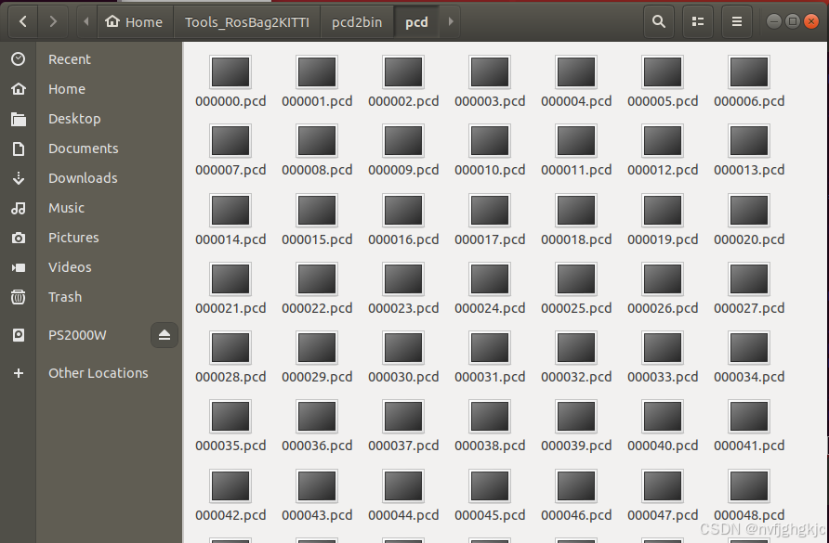Screen dimensions: 829x543
Task: Open the search magnifier button
Action: coord(659,21)
